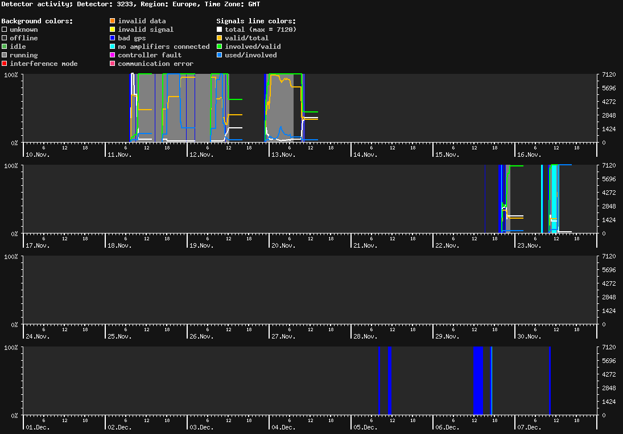Click the 11.Nov date label on the timeline

[x=119, y=154]
